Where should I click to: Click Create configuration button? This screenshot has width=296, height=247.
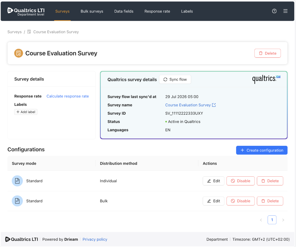point(261,150)
